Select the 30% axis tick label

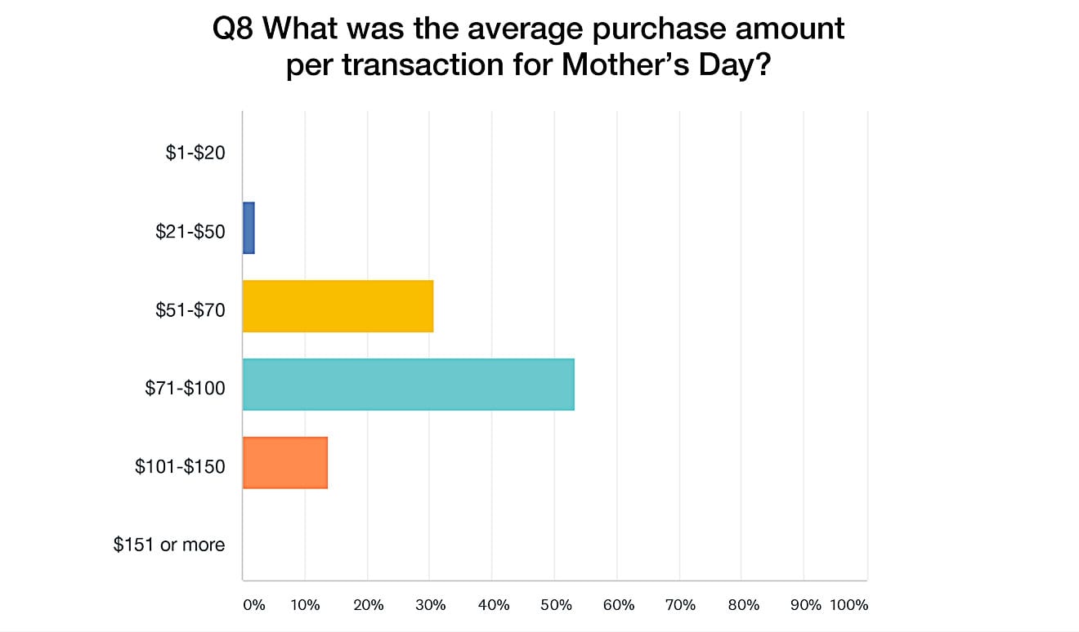coord(431,605)
